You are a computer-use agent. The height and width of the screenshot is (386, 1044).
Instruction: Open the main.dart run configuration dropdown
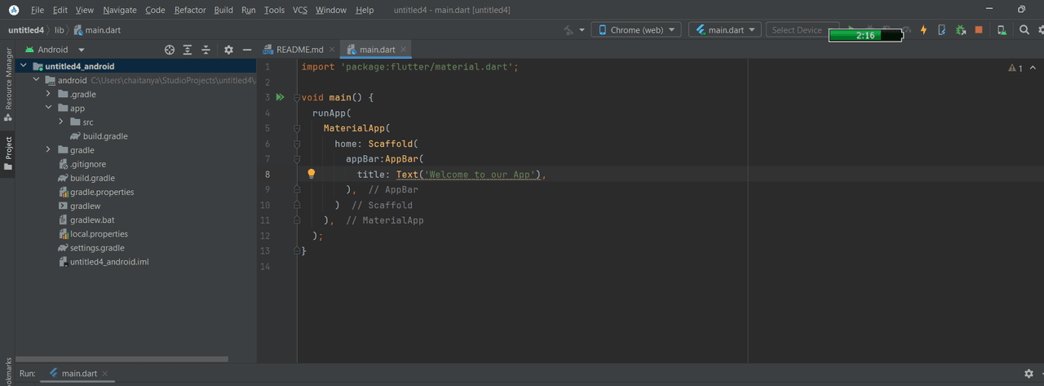(x=724, y=30)
